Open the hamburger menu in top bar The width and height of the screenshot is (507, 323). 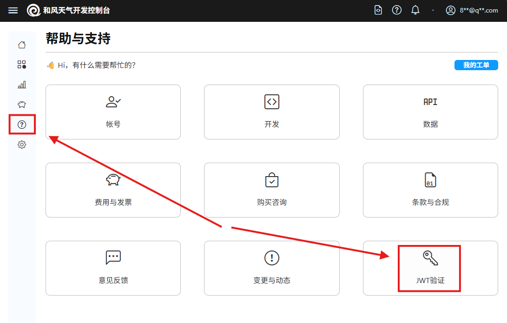click(x=13, y=10)
